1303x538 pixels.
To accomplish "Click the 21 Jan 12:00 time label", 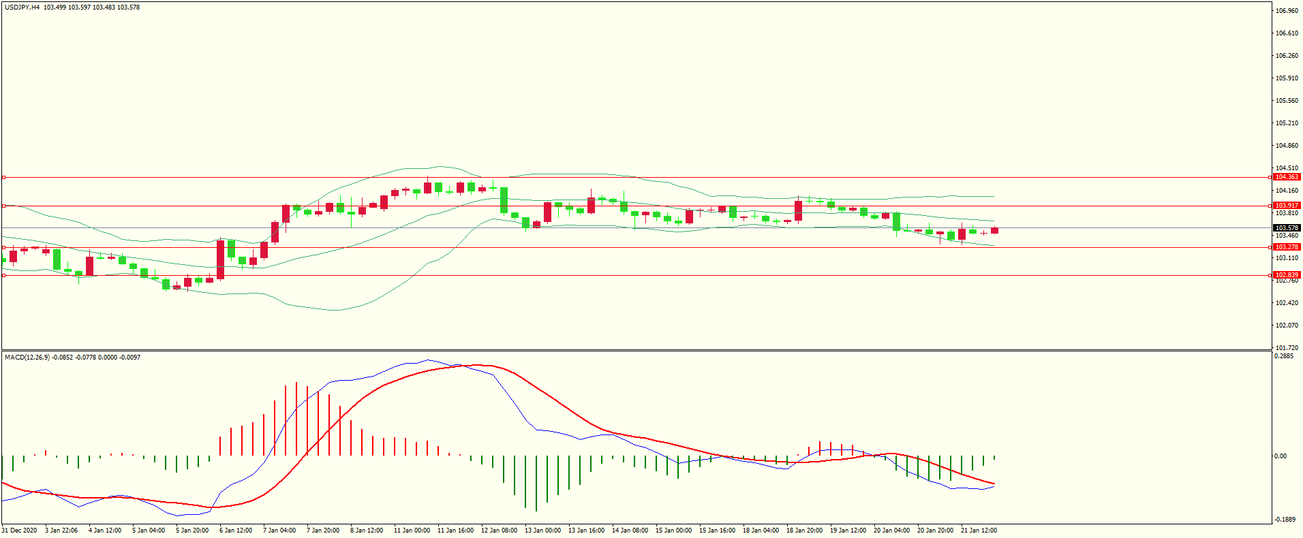I will pyautogui.click(x=979, y=531).
